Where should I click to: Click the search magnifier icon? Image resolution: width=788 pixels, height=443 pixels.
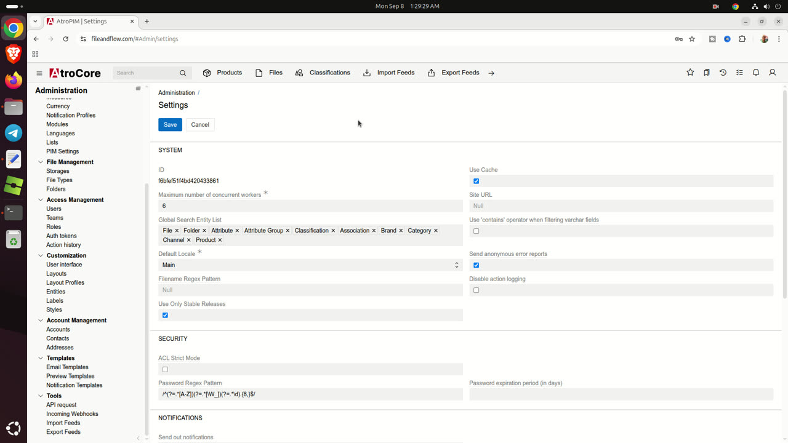pyautogui.click(x=183, y=73)
